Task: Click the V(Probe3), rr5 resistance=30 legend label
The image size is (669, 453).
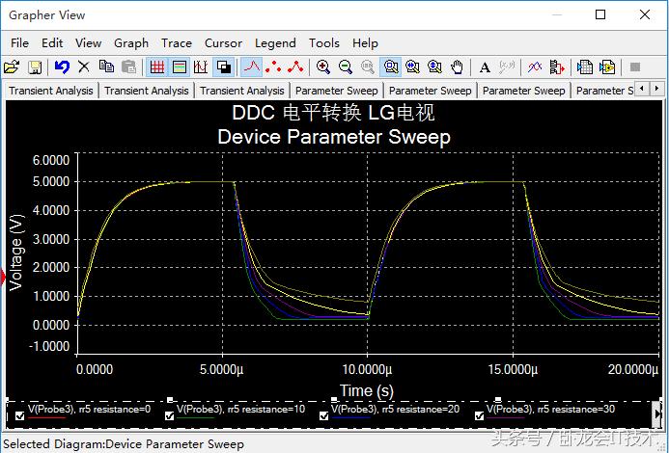Action: pos(550,409)
